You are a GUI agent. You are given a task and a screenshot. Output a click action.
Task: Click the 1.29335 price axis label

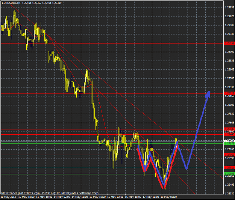click(x=229, y=34)
